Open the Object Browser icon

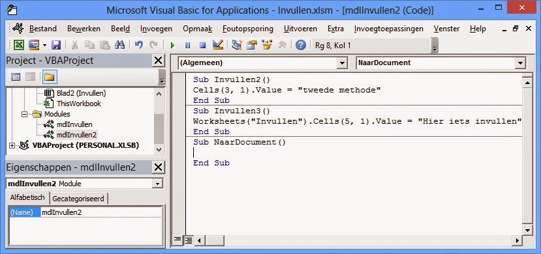point(267,45)
